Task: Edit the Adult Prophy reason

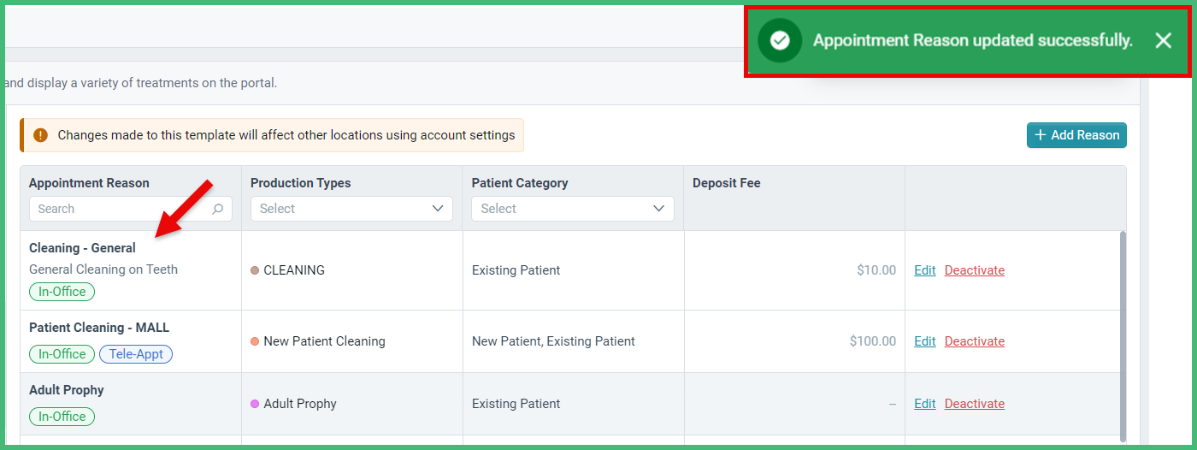Action: [x=925, y=404]
